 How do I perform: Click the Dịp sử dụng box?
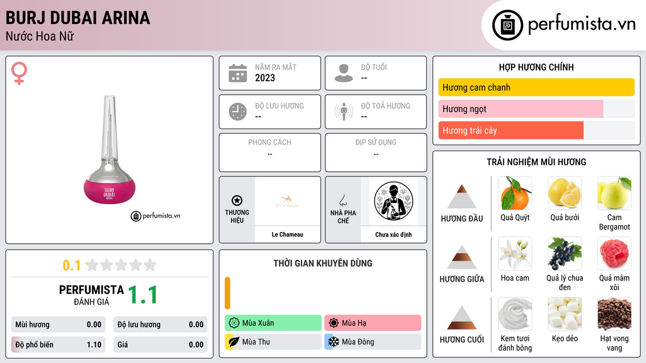click(376, 153)
